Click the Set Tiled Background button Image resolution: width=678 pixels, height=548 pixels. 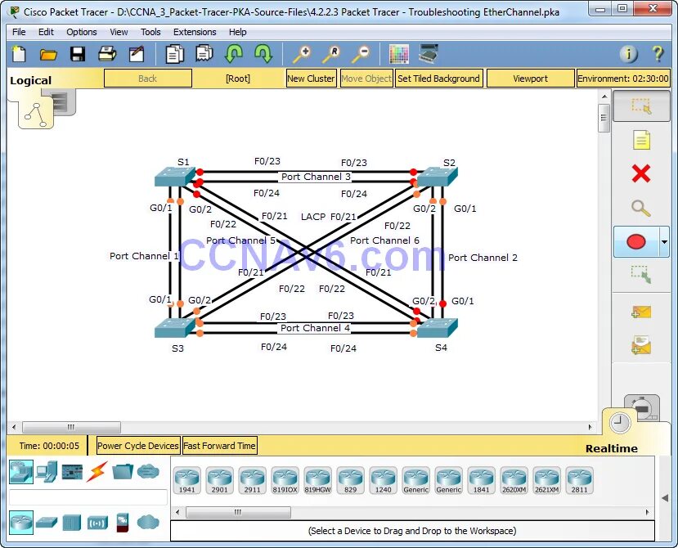[438, 79]
